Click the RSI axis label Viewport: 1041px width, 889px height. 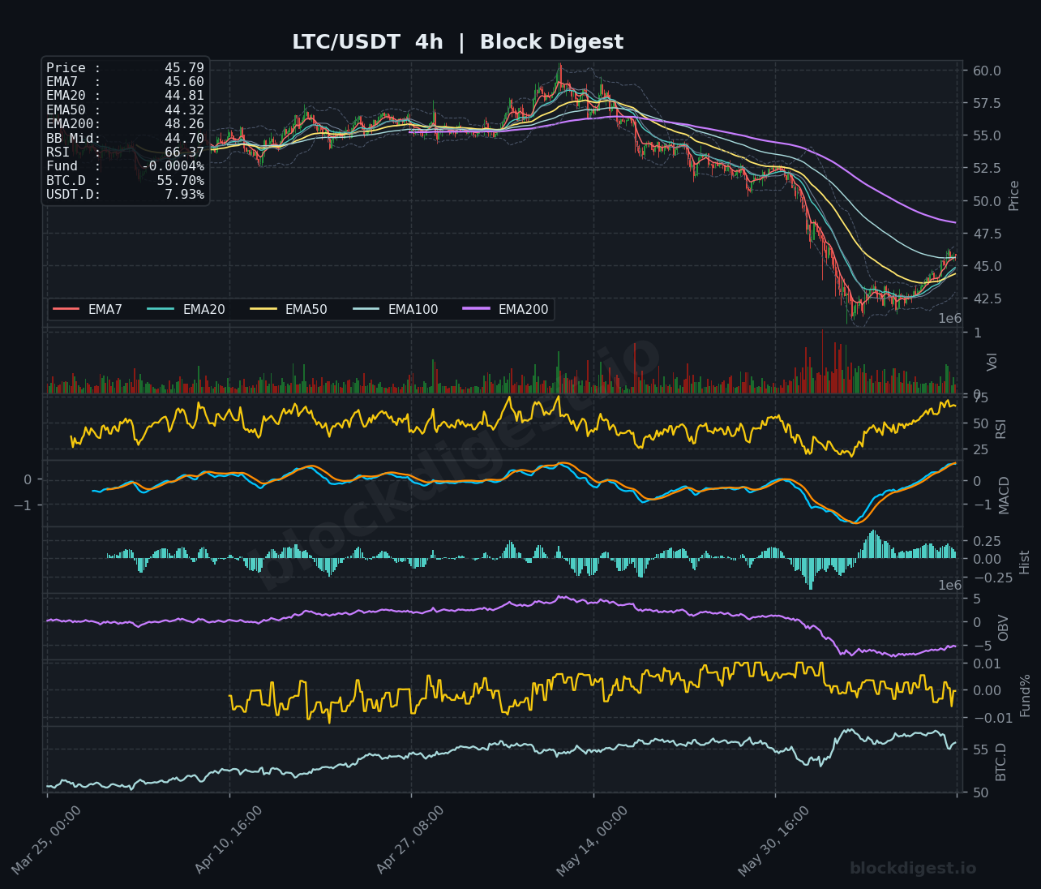pyautogui.click(x=1000, y=428)
